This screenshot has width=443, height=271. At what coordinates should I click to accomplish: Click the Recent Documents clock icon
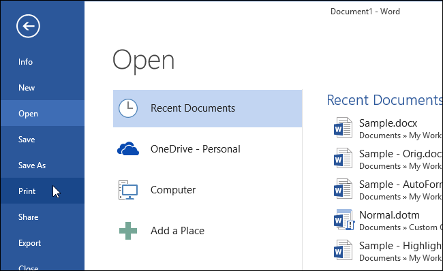(x=128, y=108)
